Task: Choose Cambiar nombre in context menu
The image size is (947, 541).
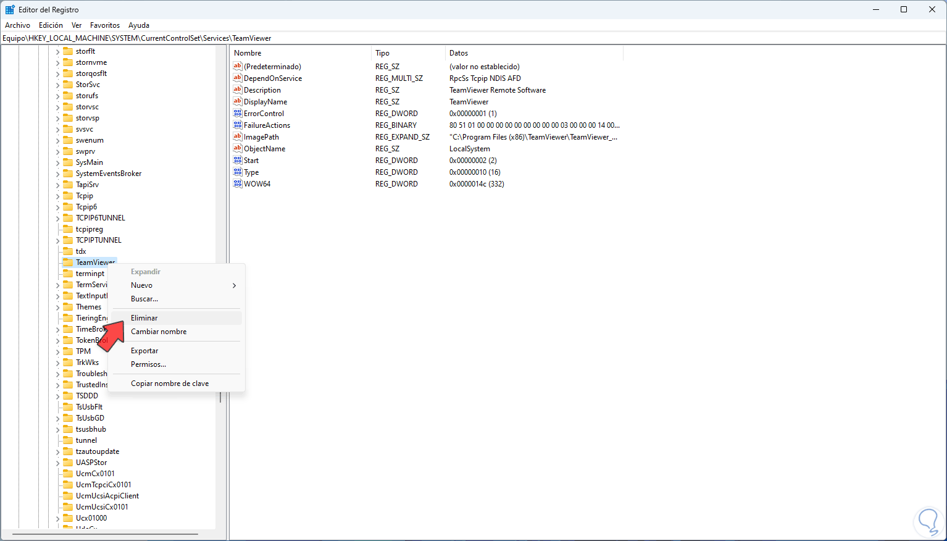Action: (x=177, y=332)
